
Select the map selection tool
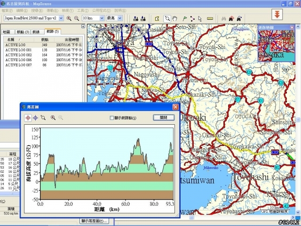click(157, 19)
